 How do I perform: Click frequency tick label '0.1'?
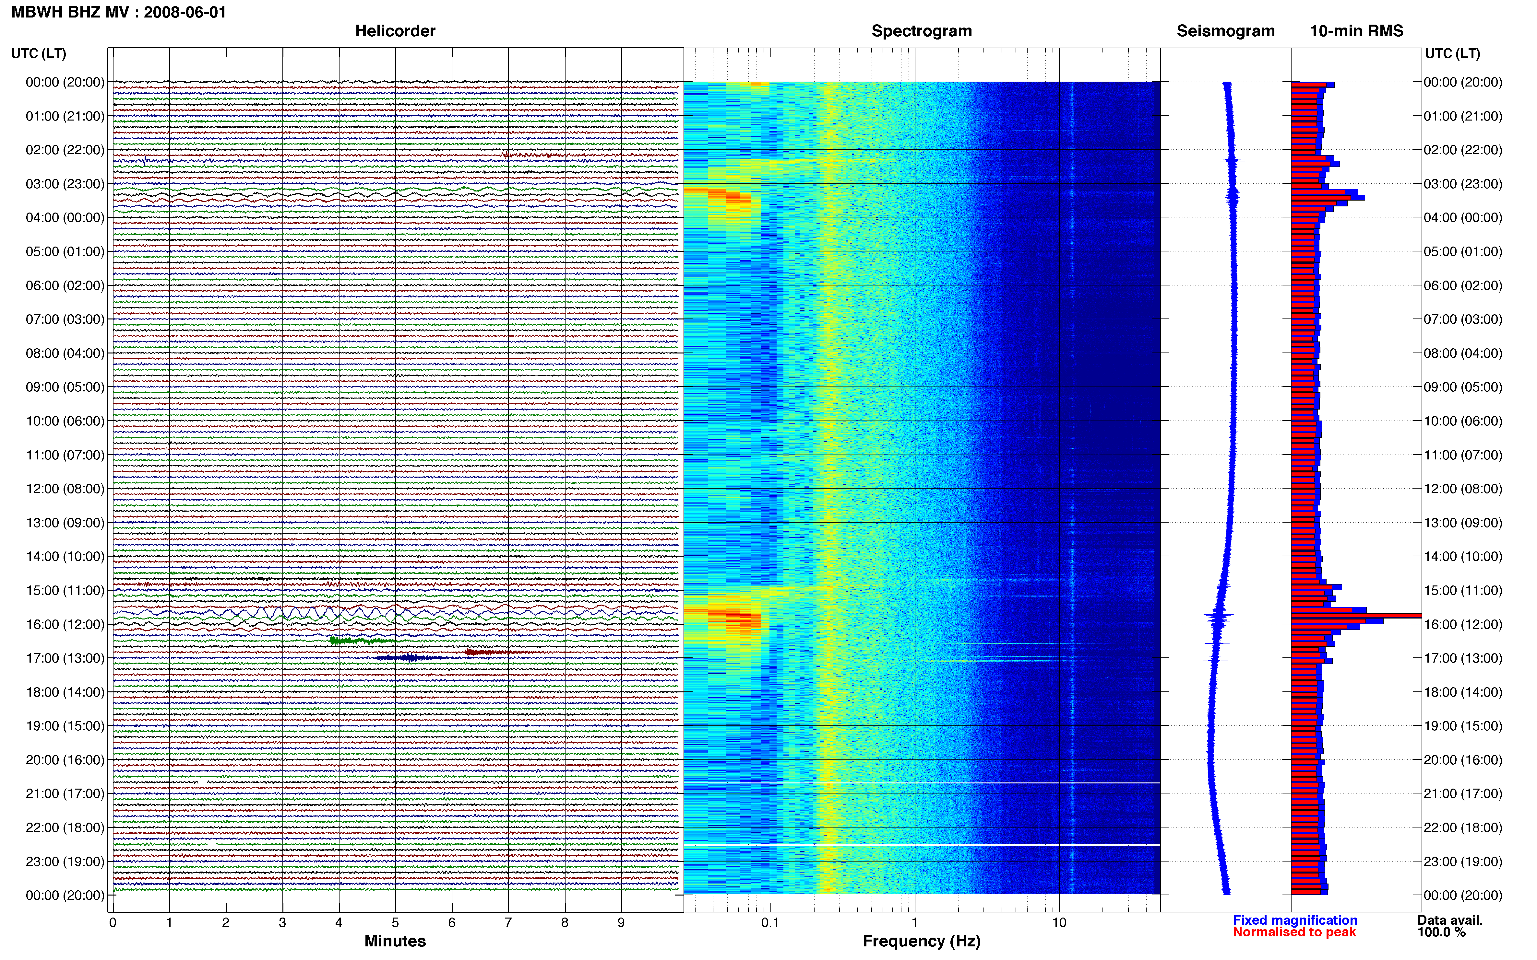point(770,922)
